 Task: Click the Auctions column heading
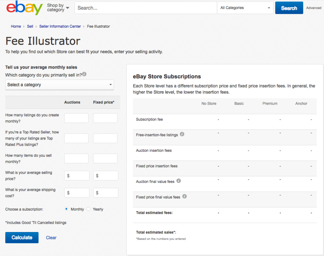72,102
